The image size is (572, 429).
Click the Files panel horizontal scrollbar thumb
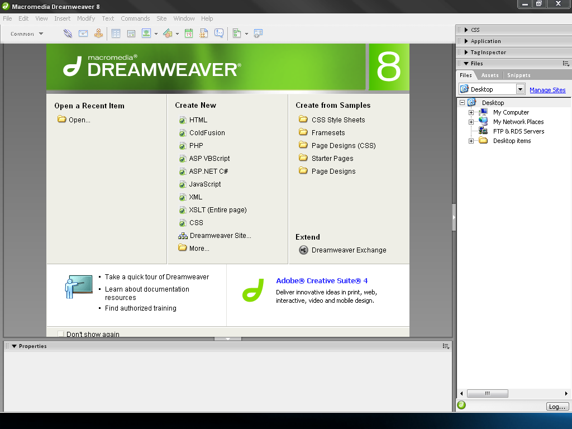pos(487,393)
